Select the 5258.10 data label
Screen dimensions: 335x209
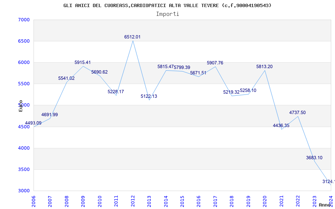coord(248,90)
